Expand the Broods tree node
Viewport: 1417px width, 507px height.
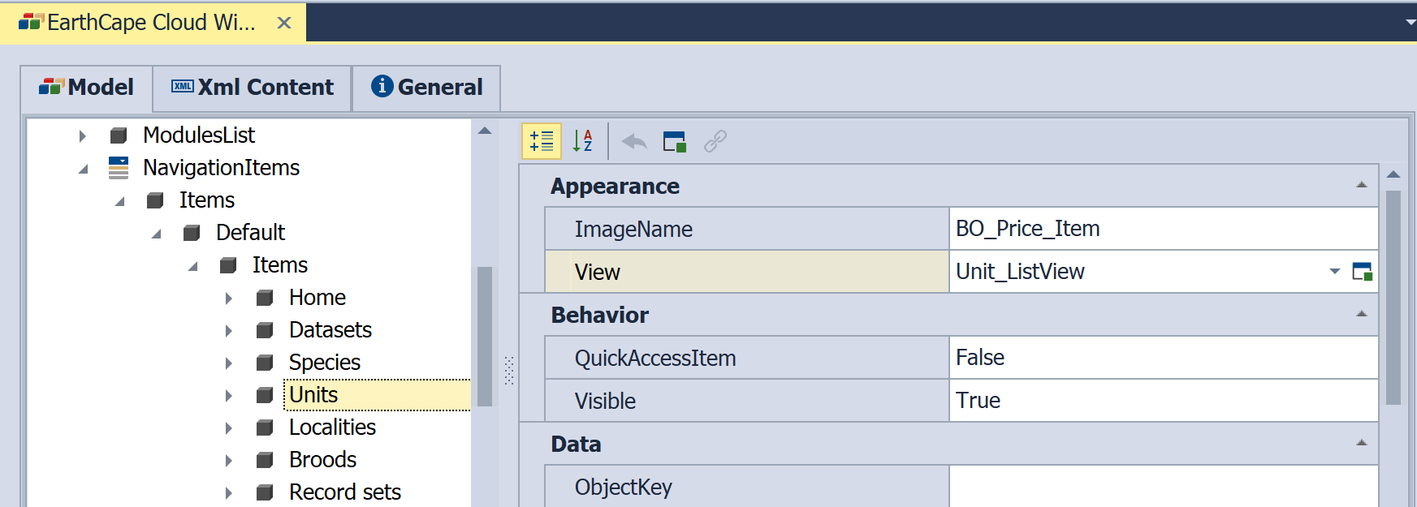click(x=228, y=460)
